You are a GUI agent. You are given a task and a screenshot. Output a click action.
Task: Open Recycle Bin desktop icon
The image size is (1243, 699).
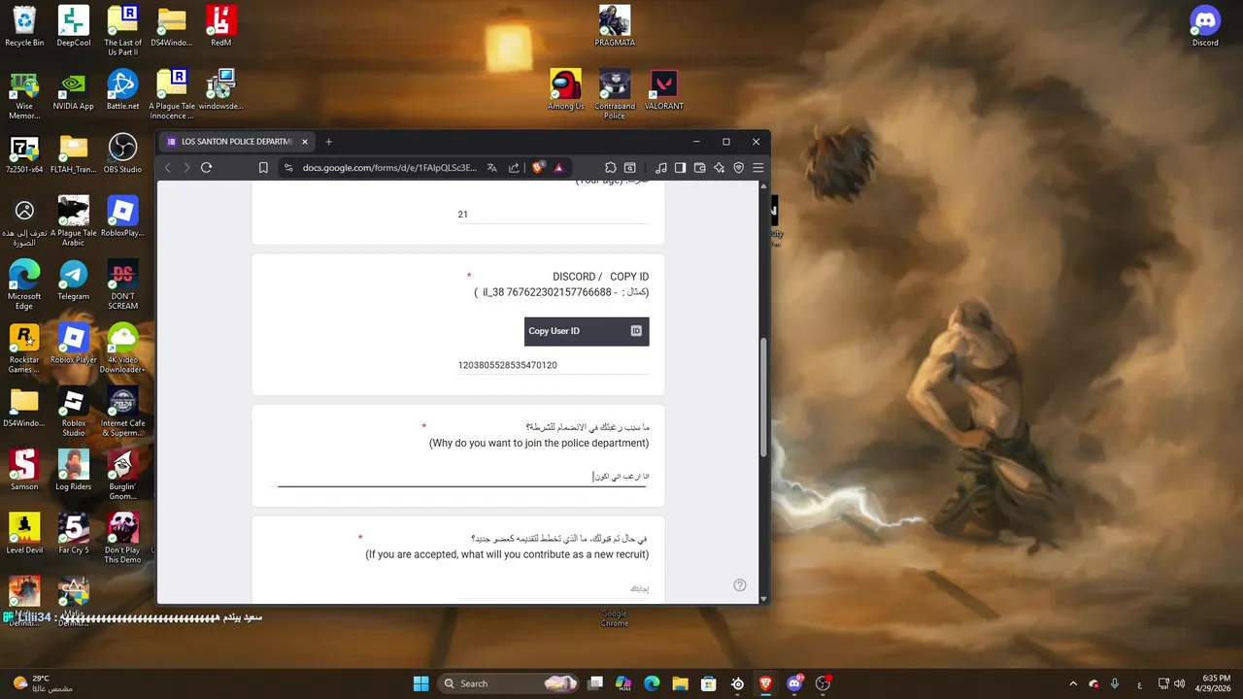[x=24, y=26]
